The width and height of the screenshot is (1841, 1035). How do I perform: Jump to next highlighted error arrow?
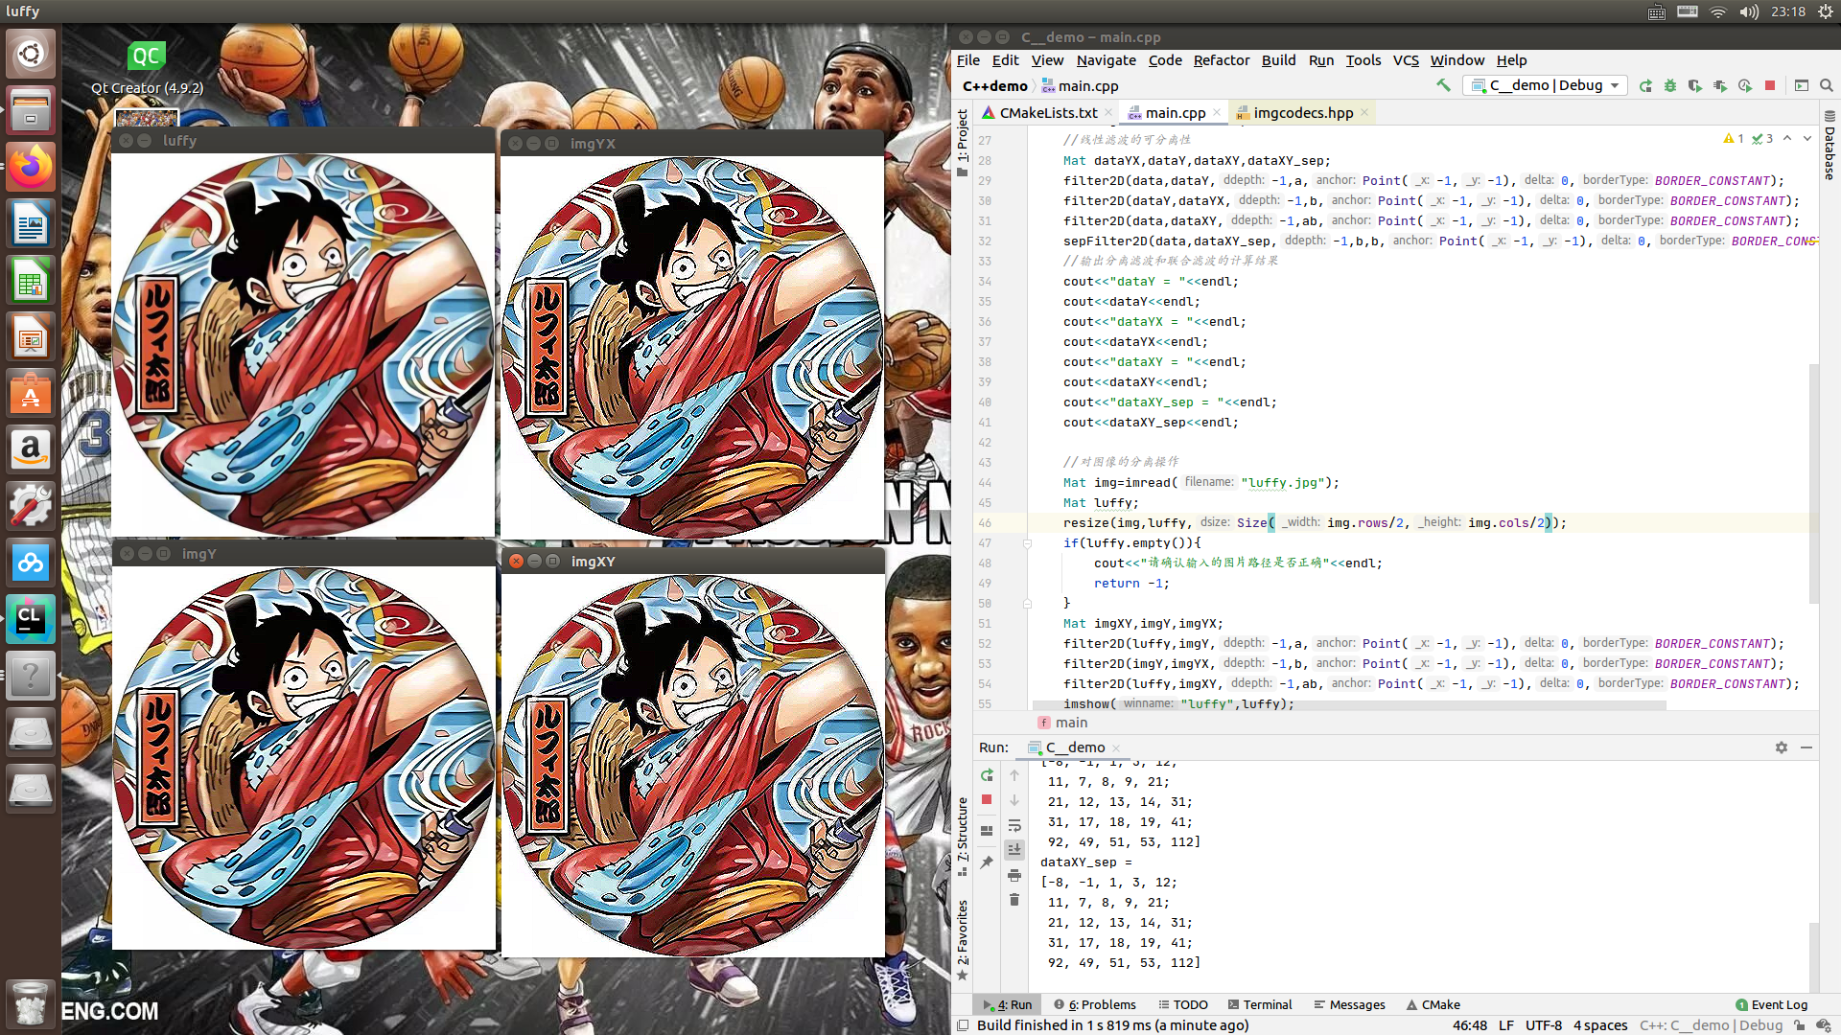point(1807,139)
